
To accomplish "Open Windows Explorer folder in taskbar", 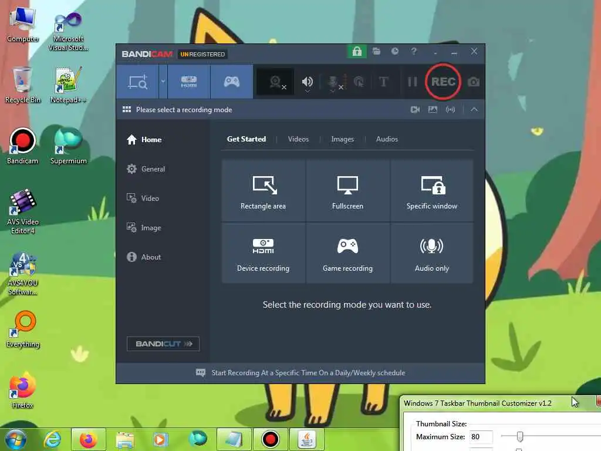I will click(x=125, y=439).
